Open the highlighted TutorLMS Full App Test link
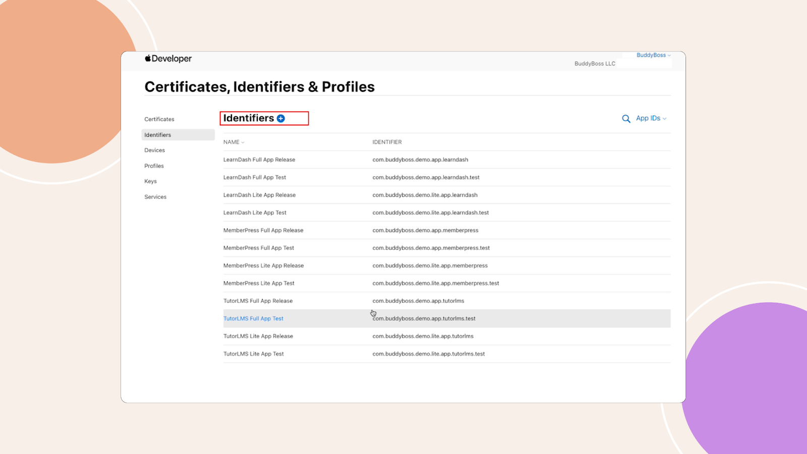The height and width of the screenshot is (454, 807). click(x=254, y=319)
